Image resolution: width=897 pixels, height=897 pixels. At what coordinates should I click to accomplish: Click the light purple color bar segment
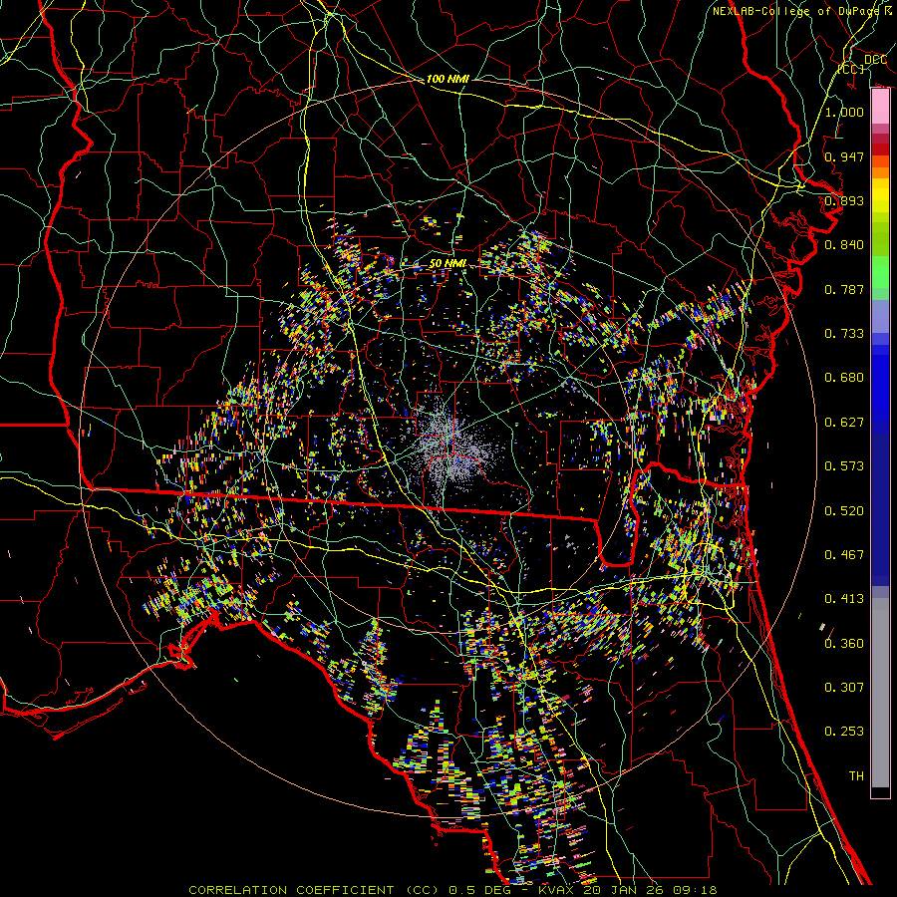pos(880,317)
